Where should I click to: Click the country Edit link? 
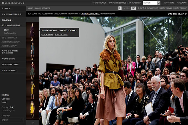pos(12,107)
